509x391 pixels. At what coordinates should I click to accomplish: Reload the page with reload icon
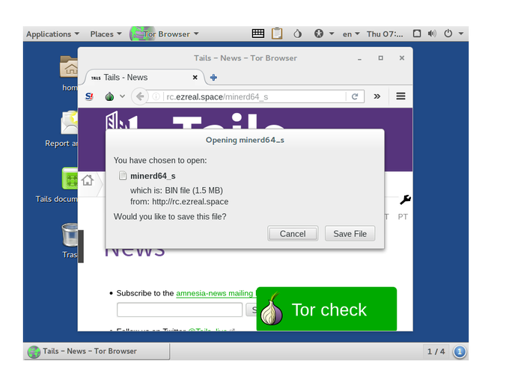click(355, 96)
